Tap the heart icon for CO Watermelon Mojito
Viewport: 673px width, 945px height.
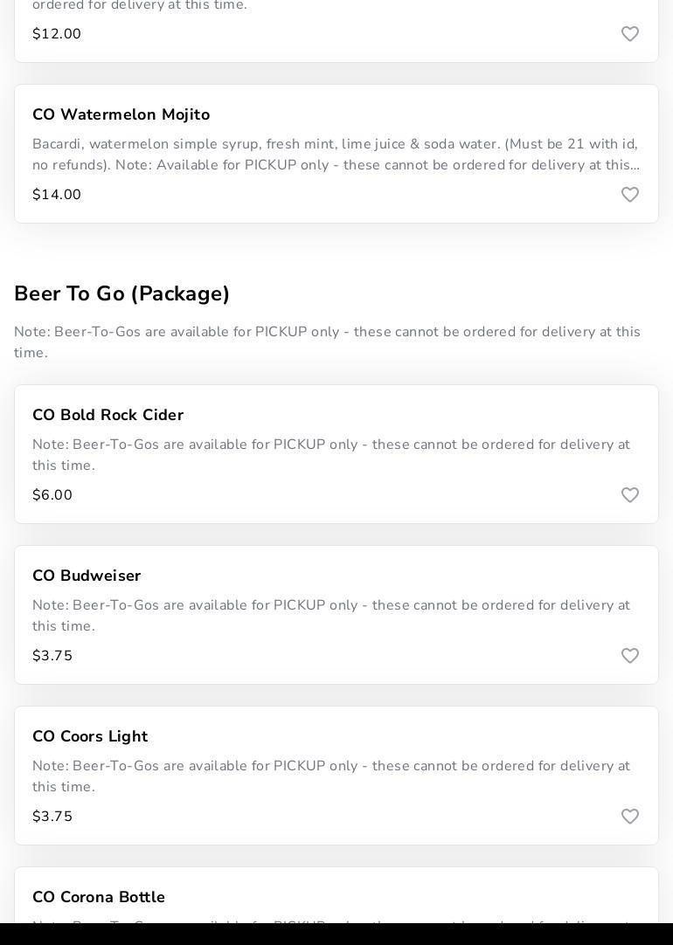pyautogui.click(x=630, y=195)
